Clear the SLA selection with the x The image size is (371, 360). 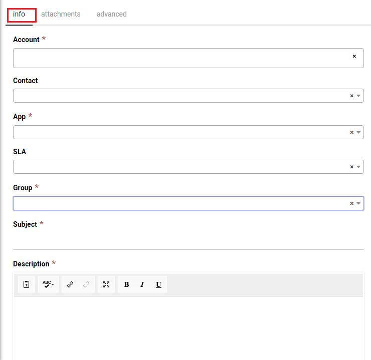pos(352,167)
